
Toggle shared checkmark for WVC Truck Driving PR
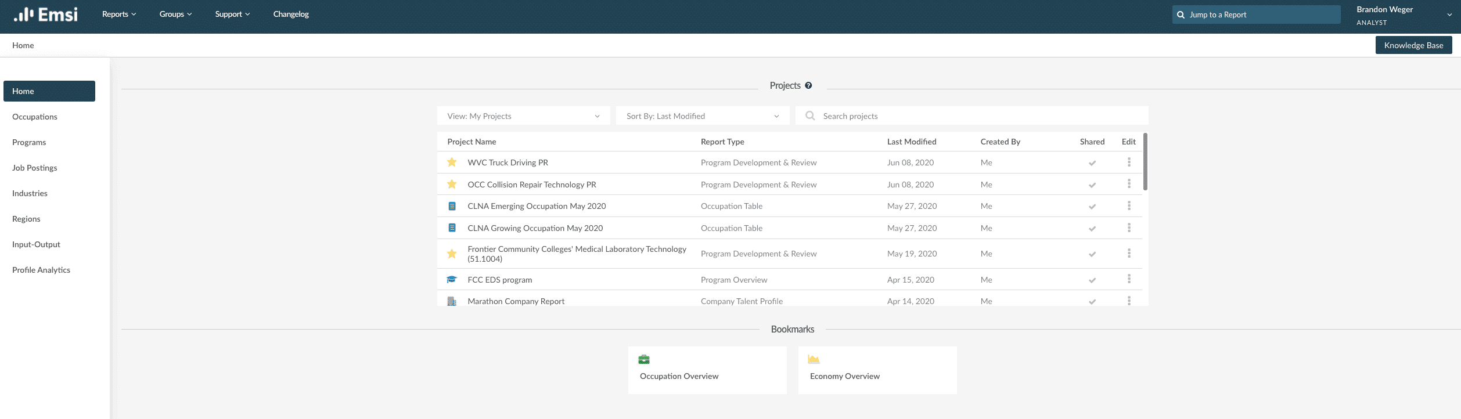(x=1092, y=163)
